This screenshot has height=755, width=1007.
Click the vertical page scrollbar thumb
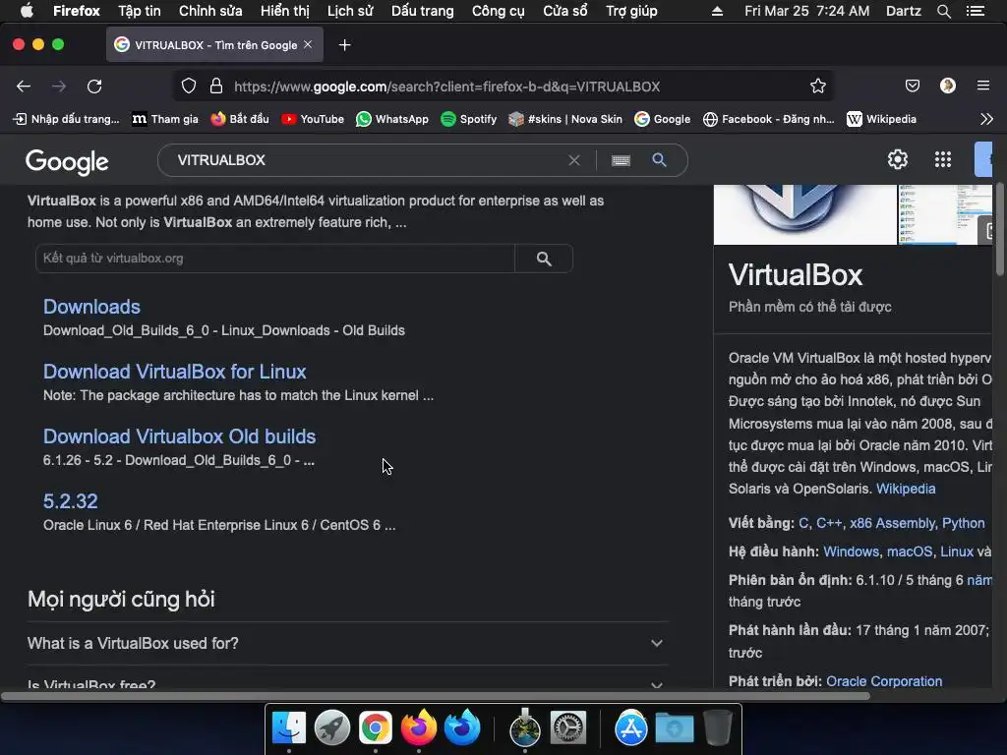click(1000, 229)
